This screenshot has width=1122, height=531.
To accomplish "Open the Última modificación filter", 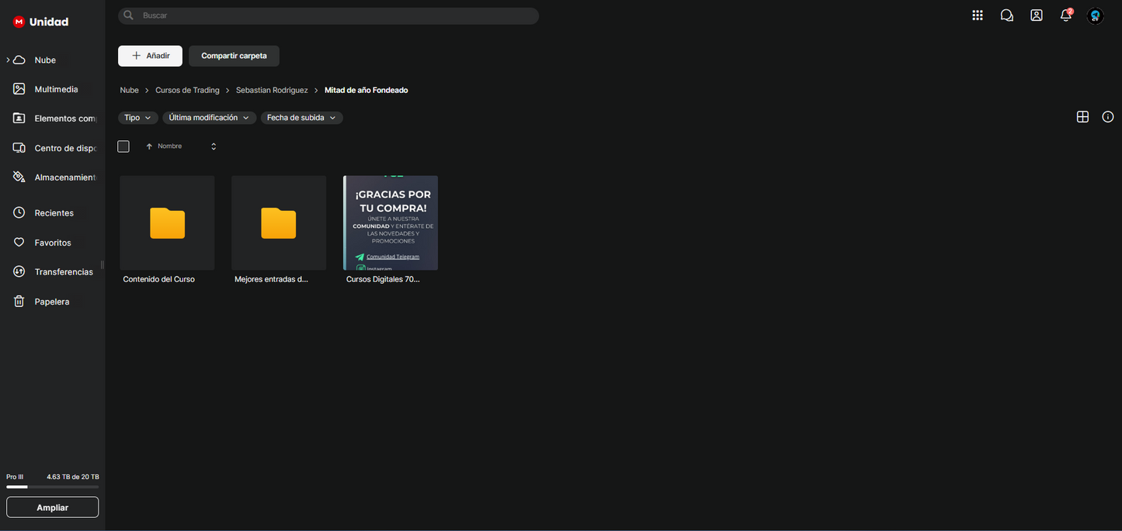I will [x=209, y=118].
